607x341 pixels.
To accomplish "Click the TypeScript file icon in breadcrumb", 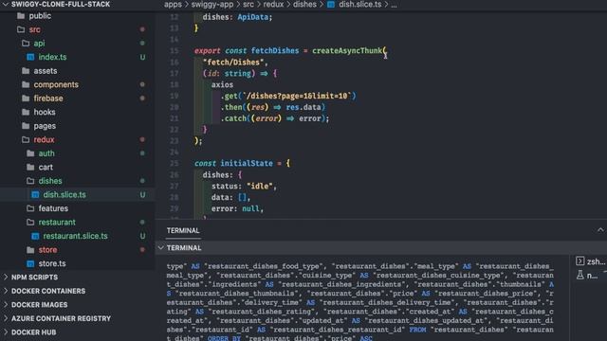I will tap(331, 5).
